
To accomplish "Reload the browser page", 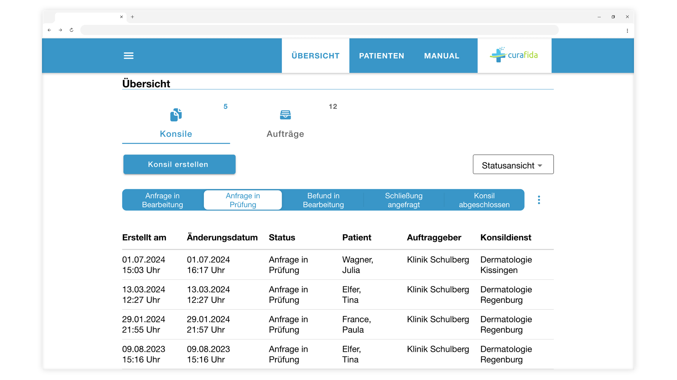I will click(72, 30).
